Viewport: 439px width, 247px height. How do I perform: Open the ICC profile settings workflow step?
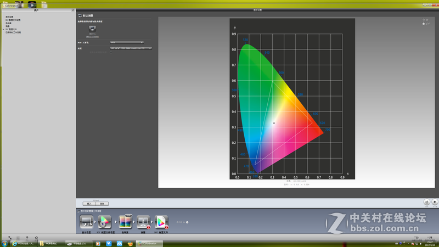pyautogui.click(x=105, y=222)
